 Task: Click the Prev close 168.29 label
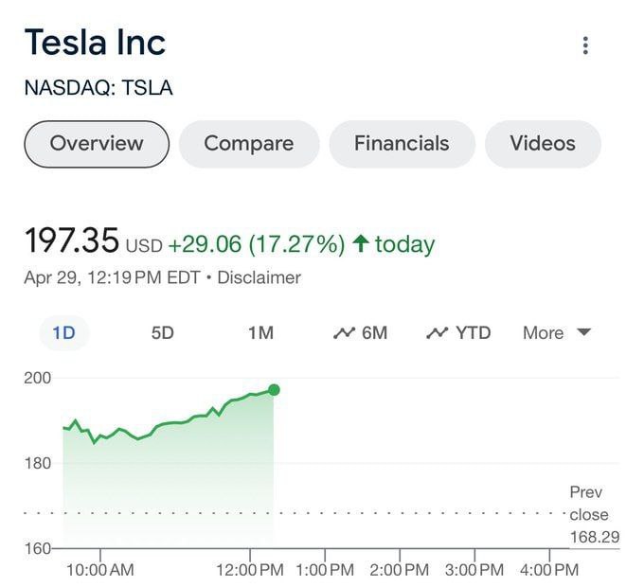click(x=589, y=515)
